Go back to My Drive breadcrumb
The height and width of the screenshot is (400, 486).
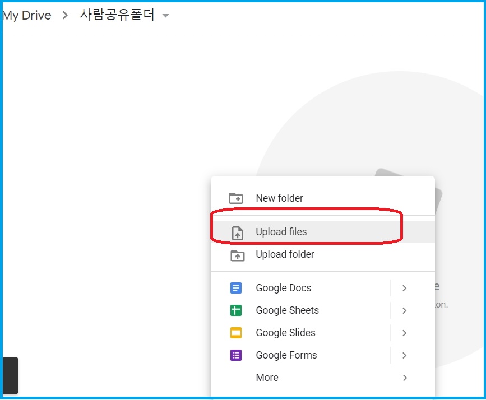point(27,15)
